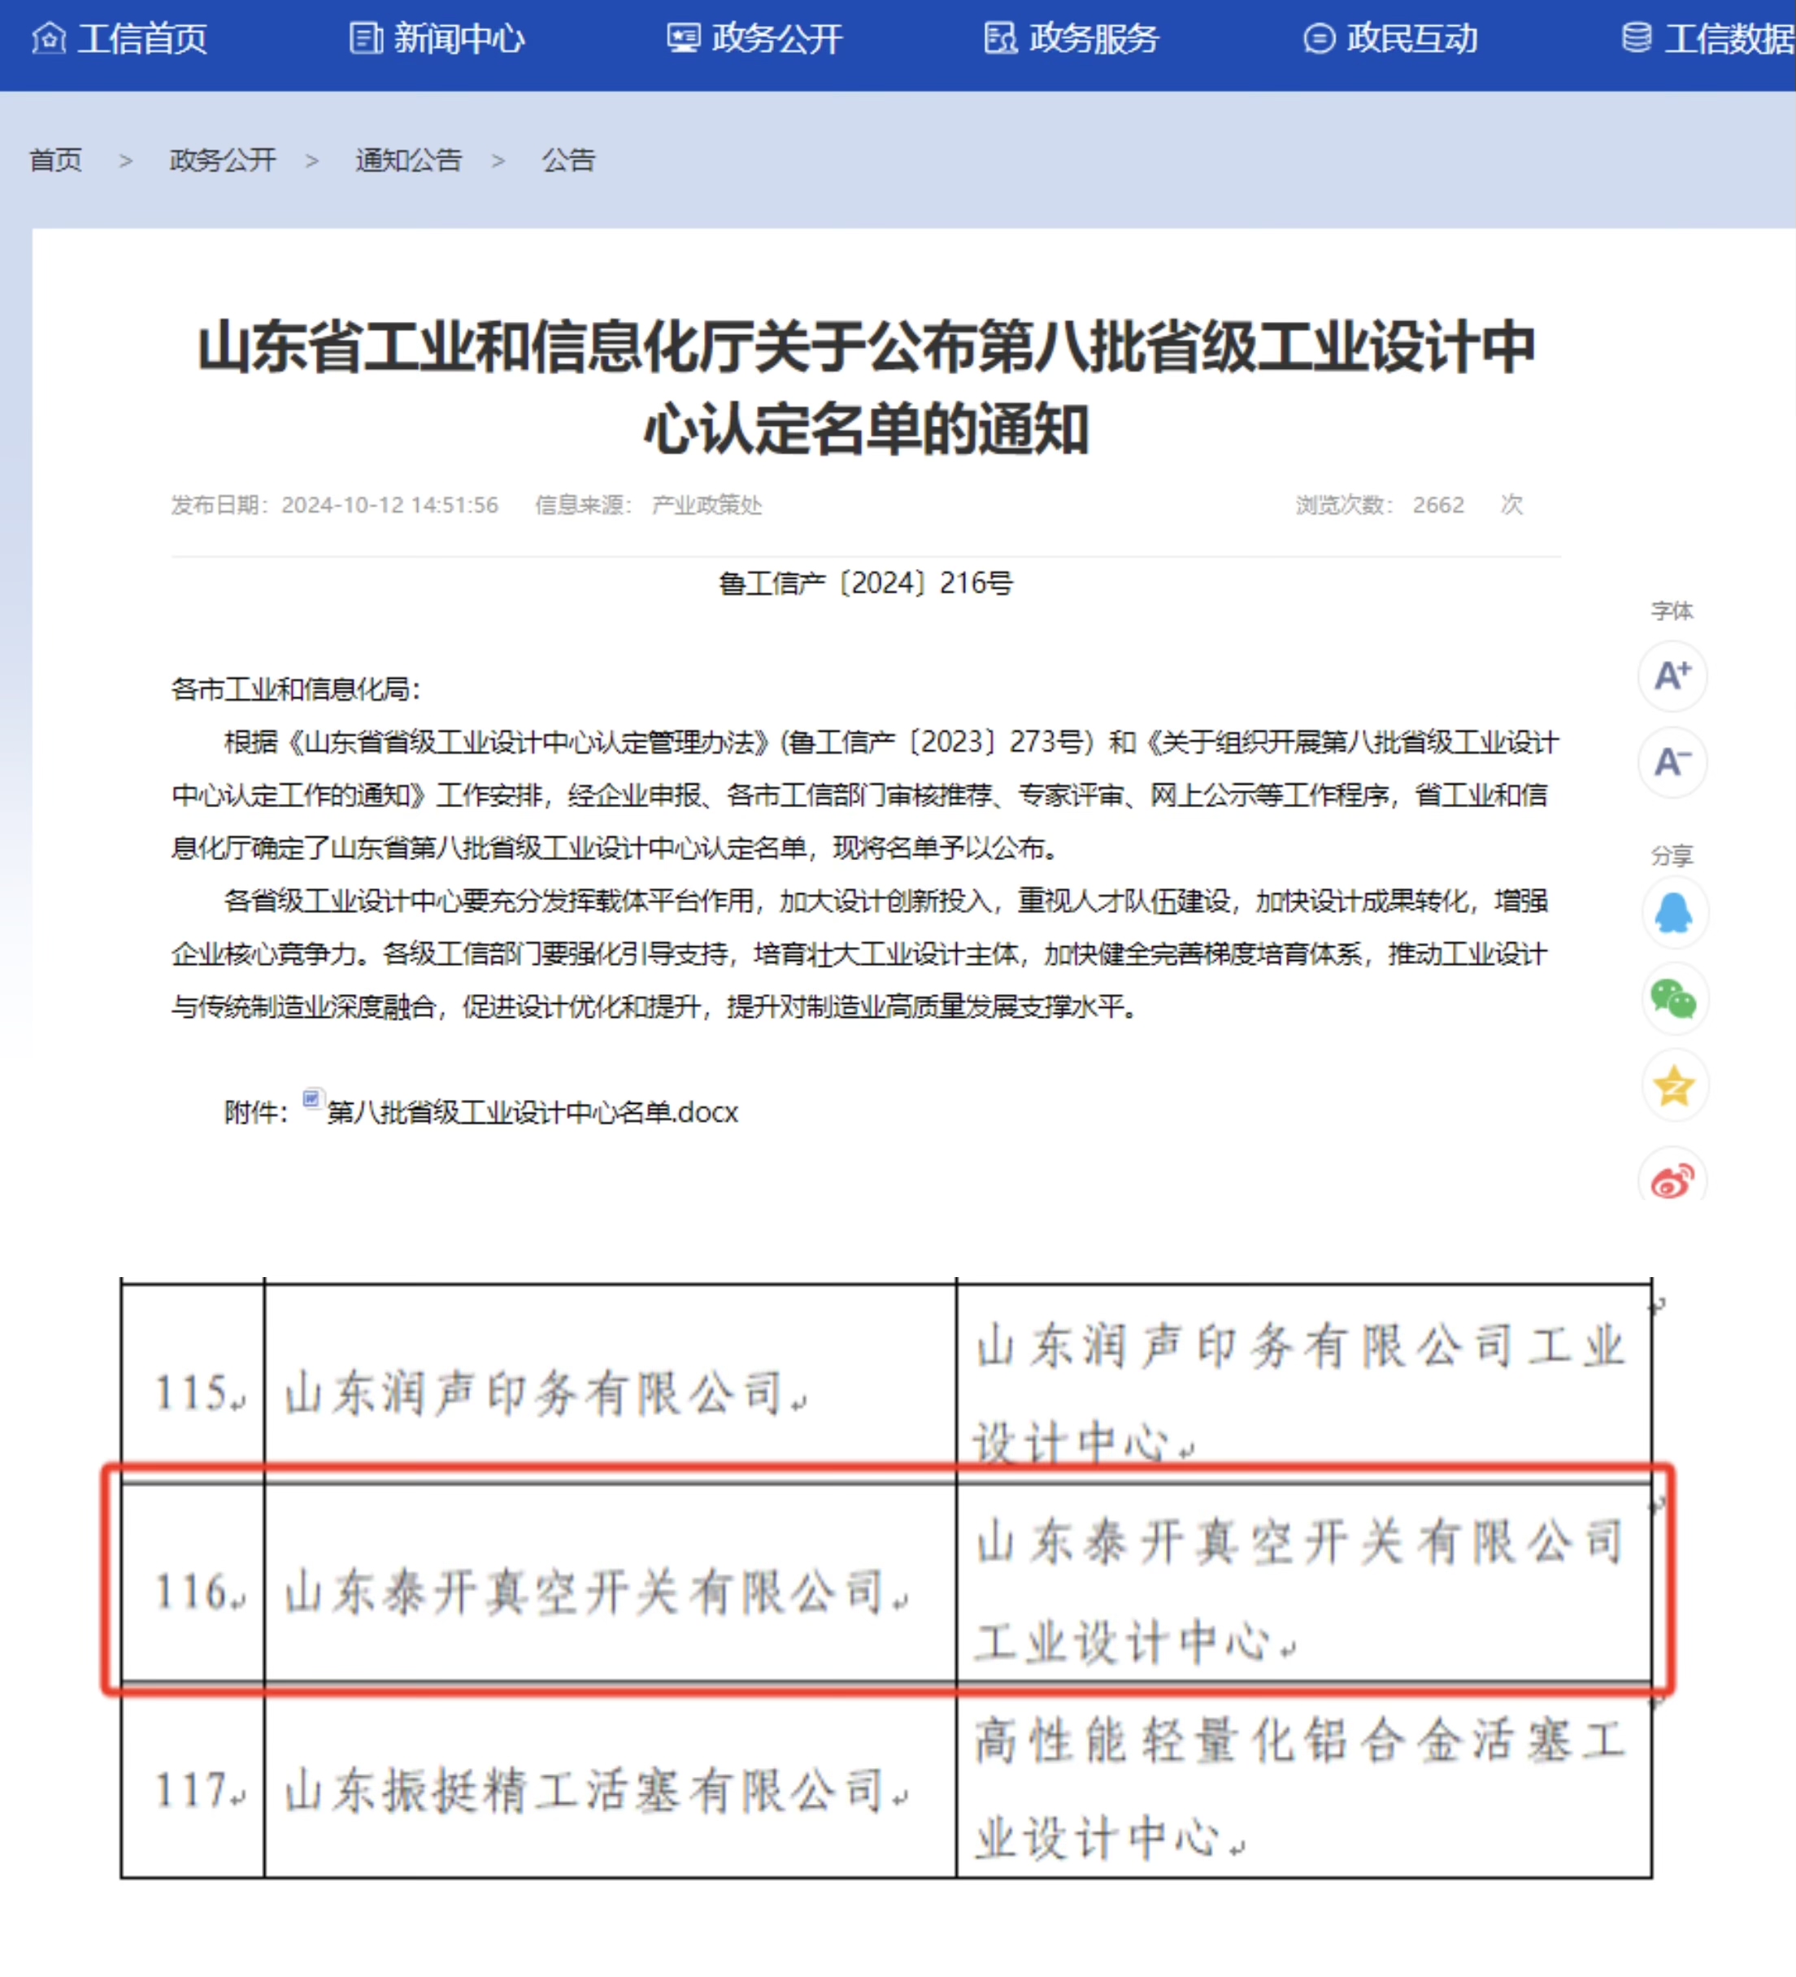
Task: Click the home icon beside 工信首页
Action: [x=48, y=38]
